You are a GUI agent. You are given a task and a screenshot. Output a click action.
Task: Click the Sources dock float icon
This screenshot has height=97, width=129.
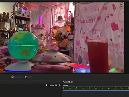[60, 82]
